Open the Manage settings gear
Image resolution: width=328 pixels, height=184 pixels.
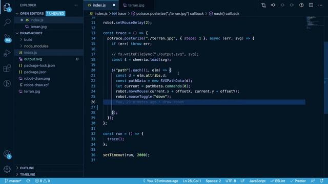(7, 169)
